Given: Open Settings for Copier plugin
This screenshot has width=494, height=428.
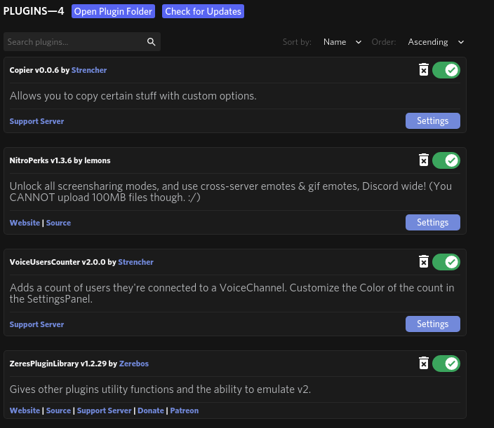Looking at the screenshot, I should coord(432,120).
